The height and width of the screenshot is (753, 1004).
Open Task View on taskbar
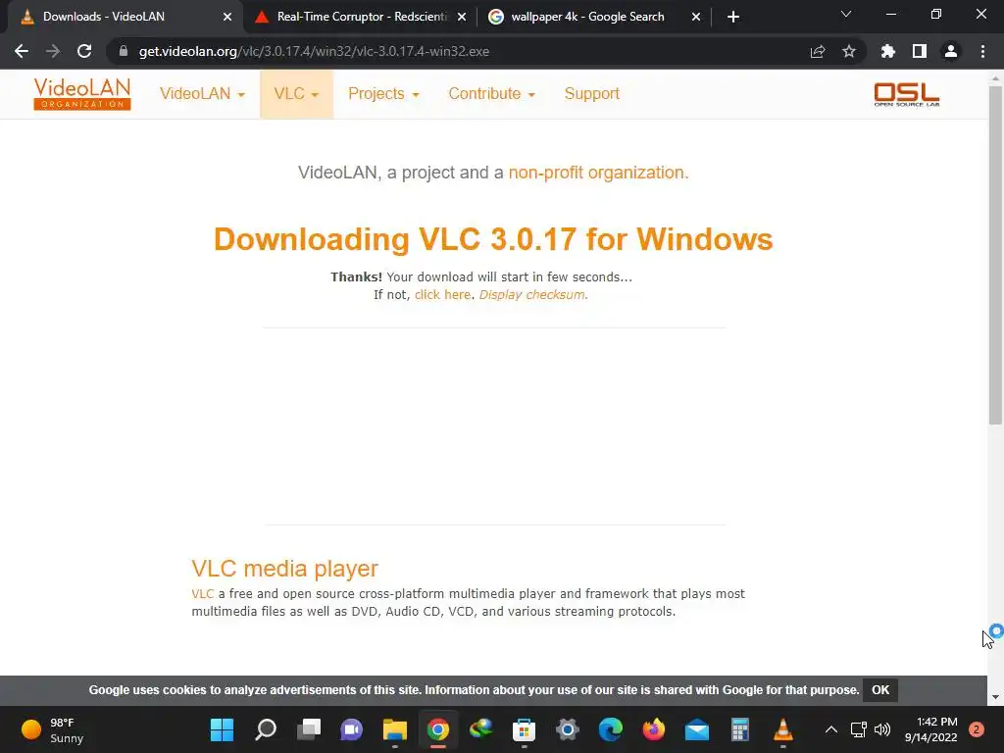pos(309,729)
